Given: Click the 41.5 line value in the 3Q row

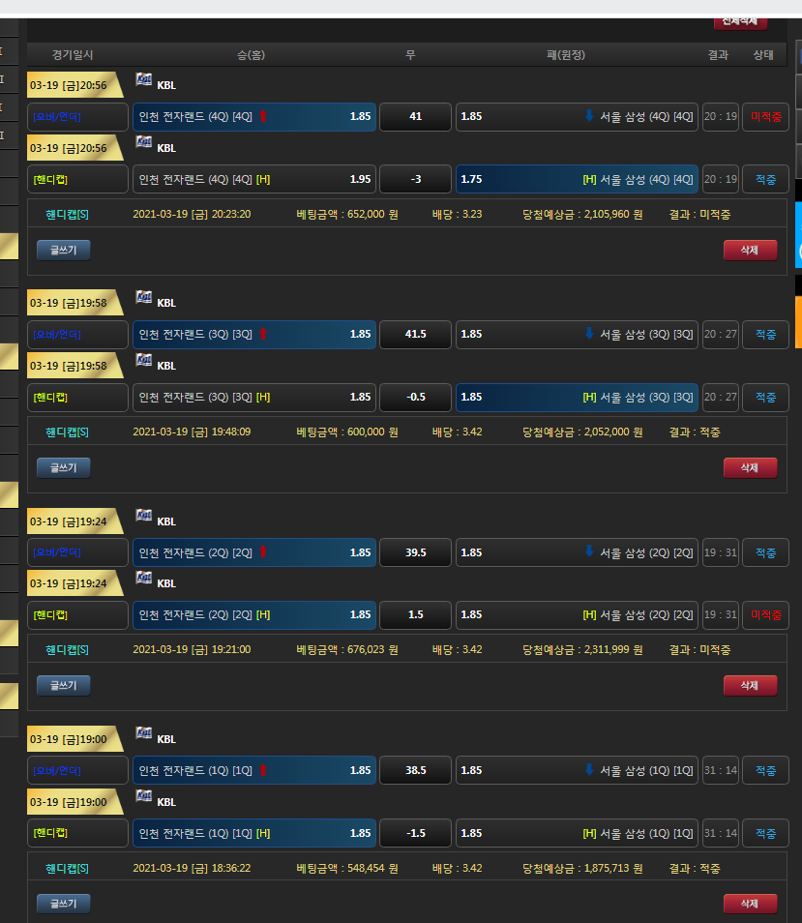Looking at the screenshot, I should [x=415, y=334].
